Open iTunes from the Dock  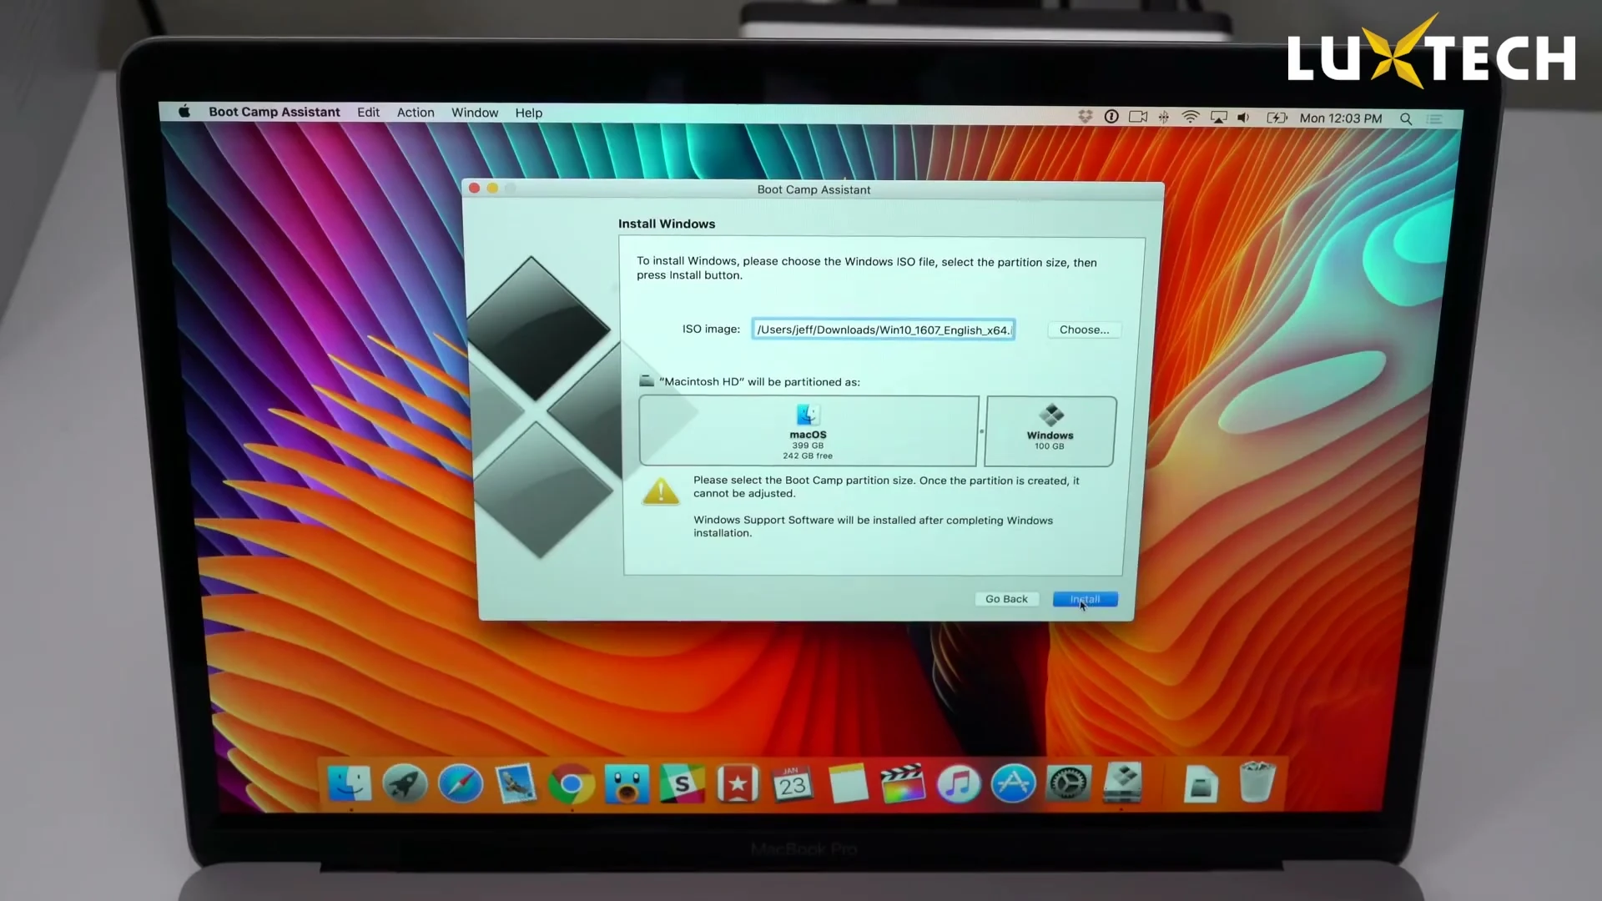958,784
